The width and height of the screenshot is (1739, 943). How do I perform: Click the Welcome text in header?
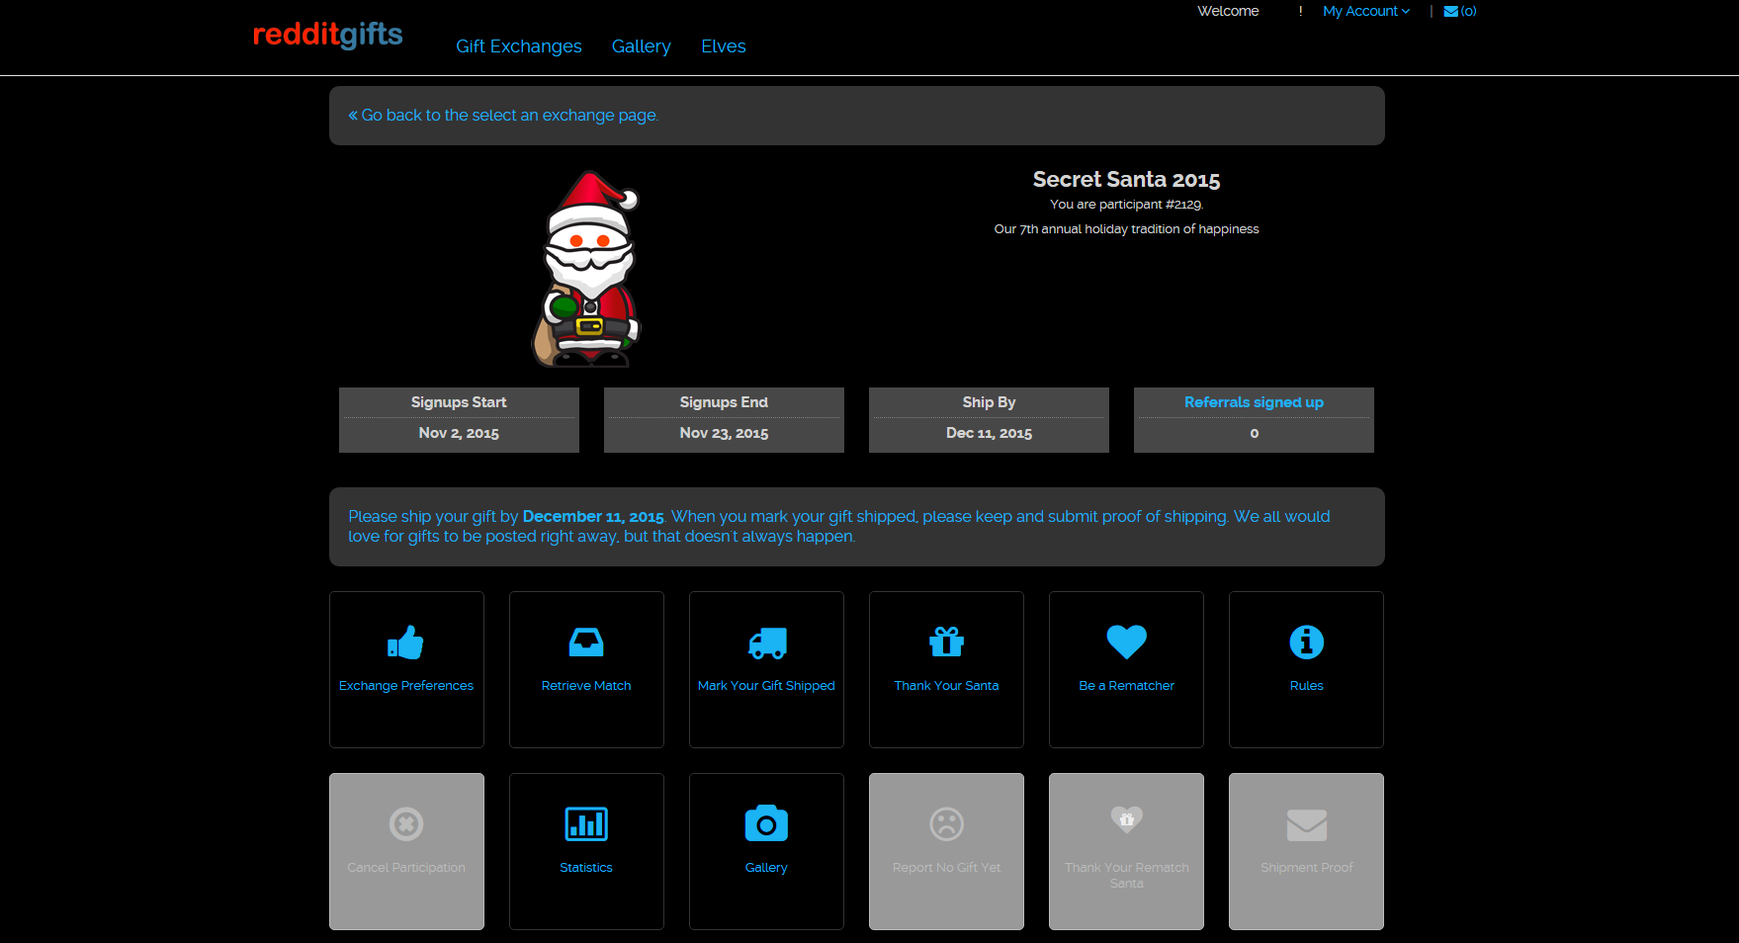[x=1228, y=12]
